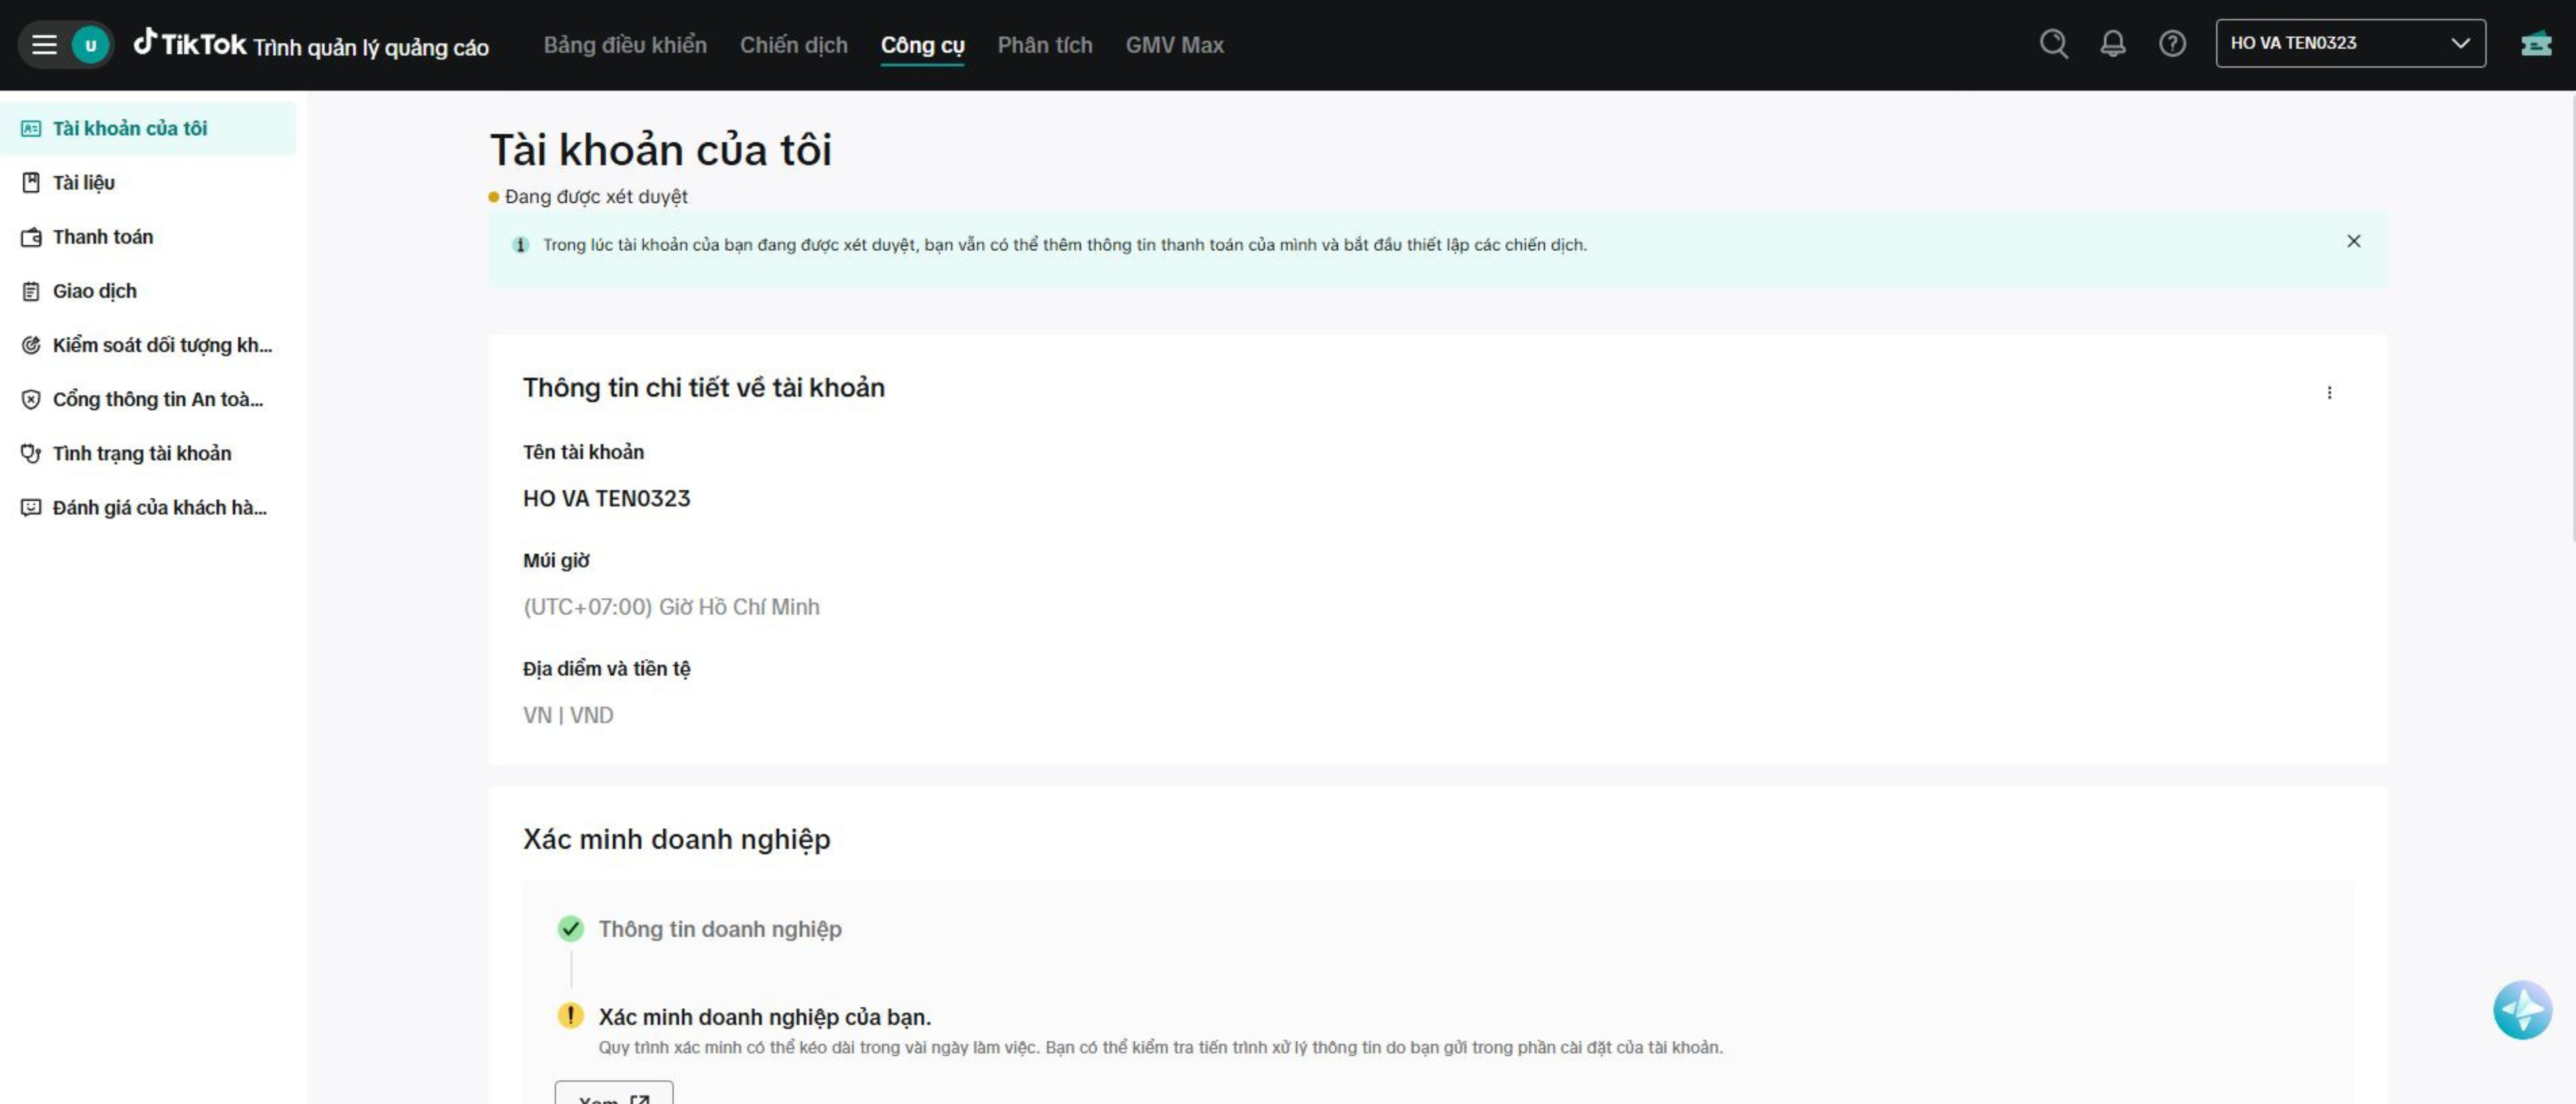Dismiss the review info banner
Image resolution: width=2576 pixels, height=1104 pixels.
[2353, 241]
